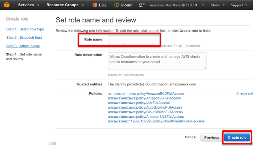254x147 pixels.
Task: Click the Create role button
Action: tap(237, 138)
